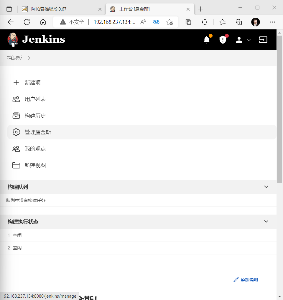Click the Jenkins logout icon
Screen dimensions: 283x300
pos(263,40)
